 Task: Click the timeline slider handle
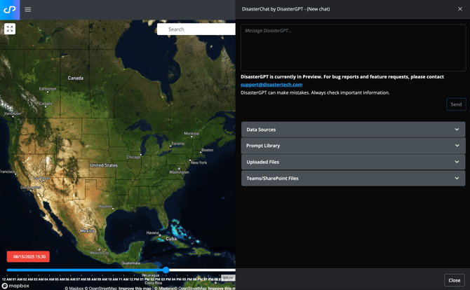(166, 270)
